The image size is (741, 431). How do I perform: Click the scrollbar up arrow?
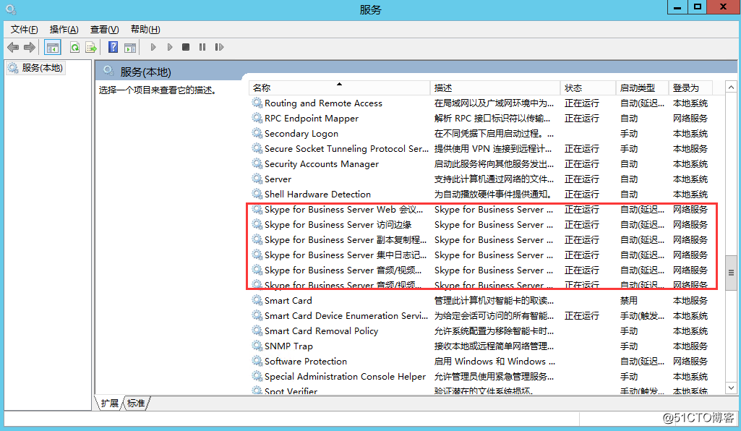pyautogui.click(x=731, y=88)
